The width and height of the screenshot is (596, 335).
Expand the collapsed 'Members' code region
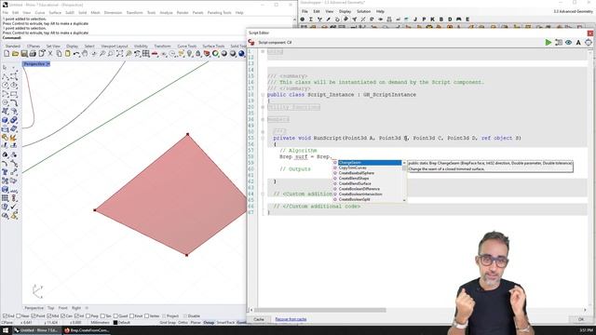[263, 119]
